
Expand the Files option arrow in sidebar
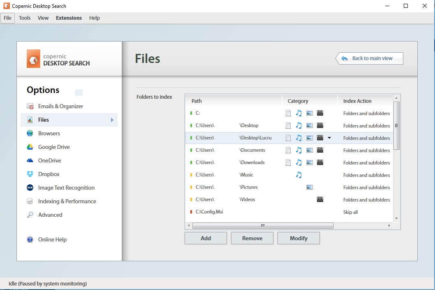(x=112, y=120)
